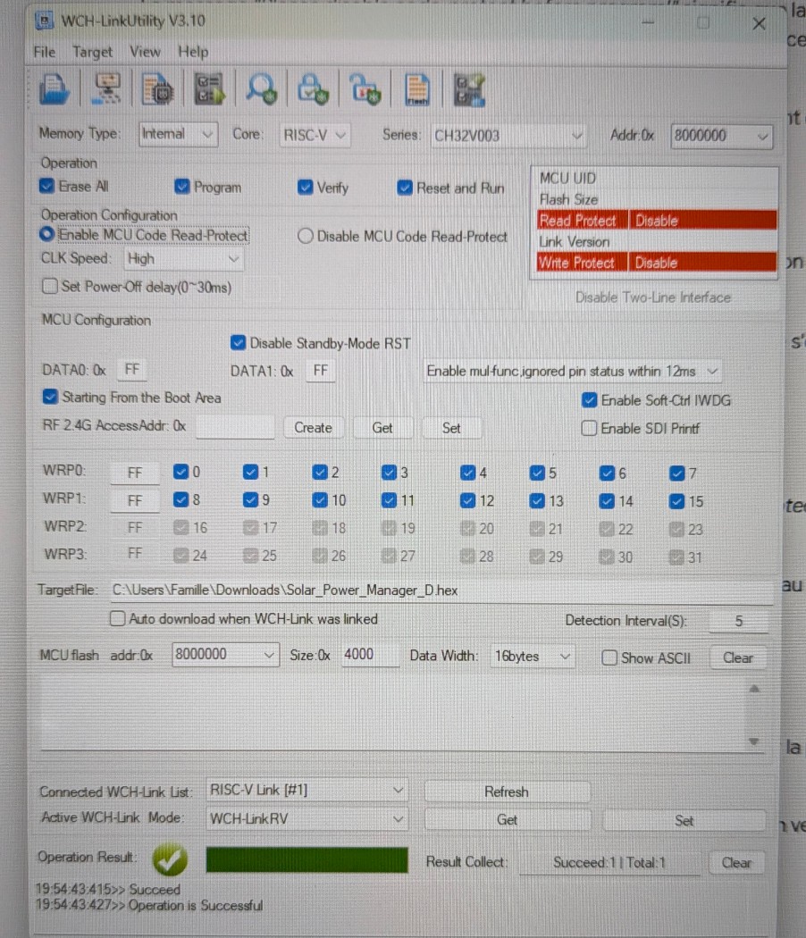Expand the Active WCH-Link Mode dropdown
Screen dimensions: 806x938
coord(306,819)
